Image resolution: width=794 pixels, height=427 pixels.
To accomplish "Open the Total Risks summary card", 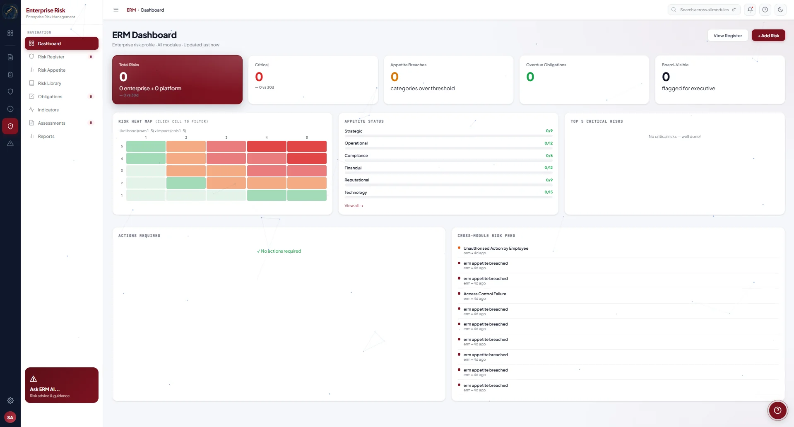I will (x=177, y=80).
